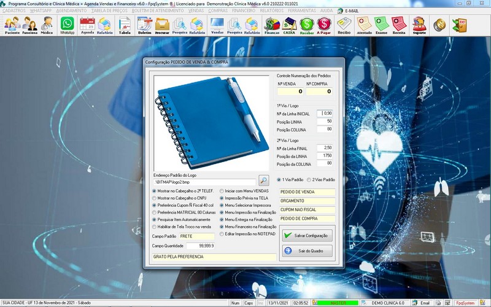Click the Suporte headset icon
This screenshot has width=491, height=307.
click(x=419, y=25)
